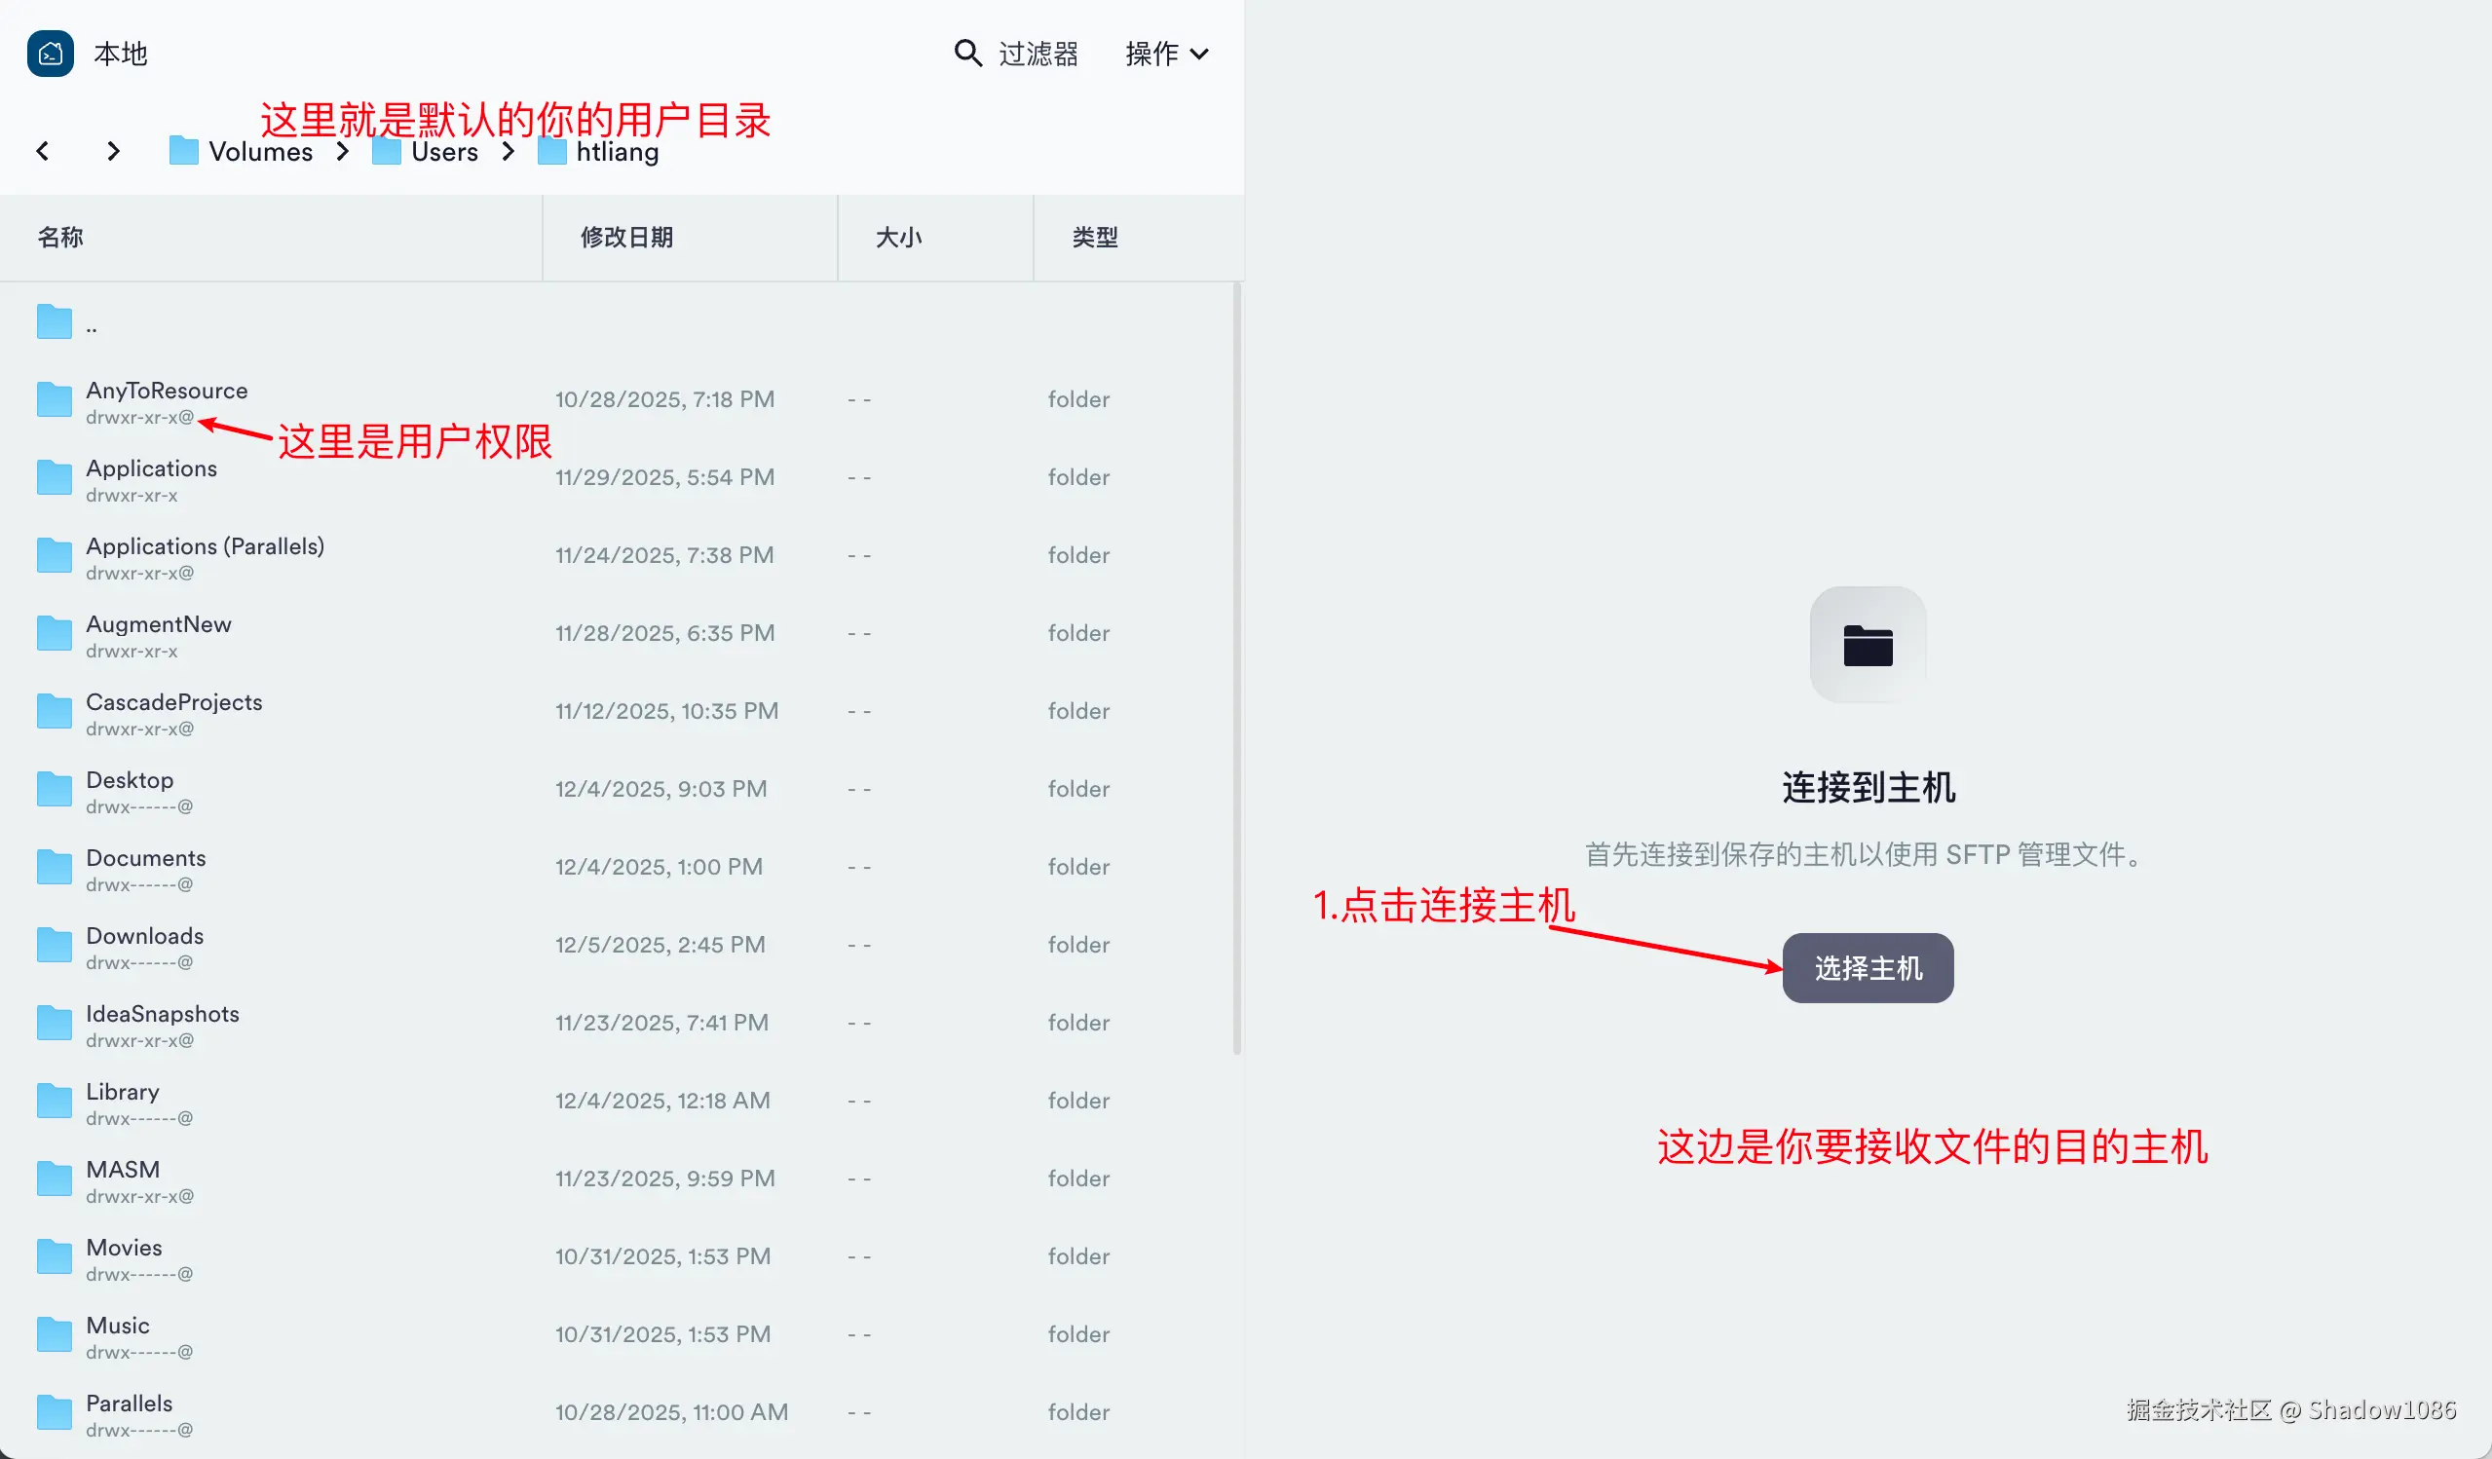Click the search magnifier filter icon
Image resolution: width=2492 pixels, height=1459 pixels.
click(967, 54)
